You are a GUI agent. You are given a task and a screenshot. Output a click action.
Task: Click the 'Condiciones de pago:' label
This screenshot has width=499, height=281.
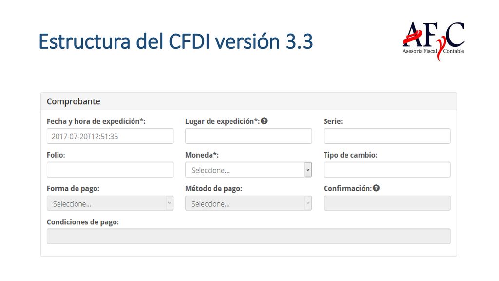click(x=83, y=222)
